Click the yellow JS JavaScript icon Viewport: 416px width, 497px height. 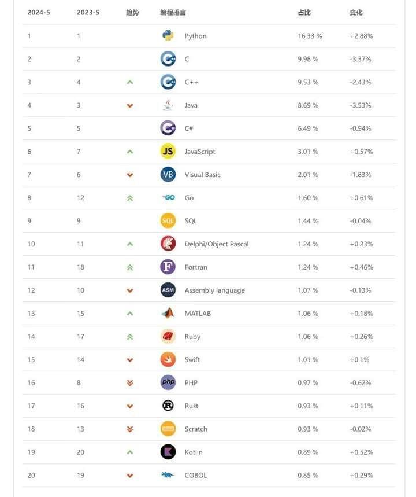pos(168,151)
